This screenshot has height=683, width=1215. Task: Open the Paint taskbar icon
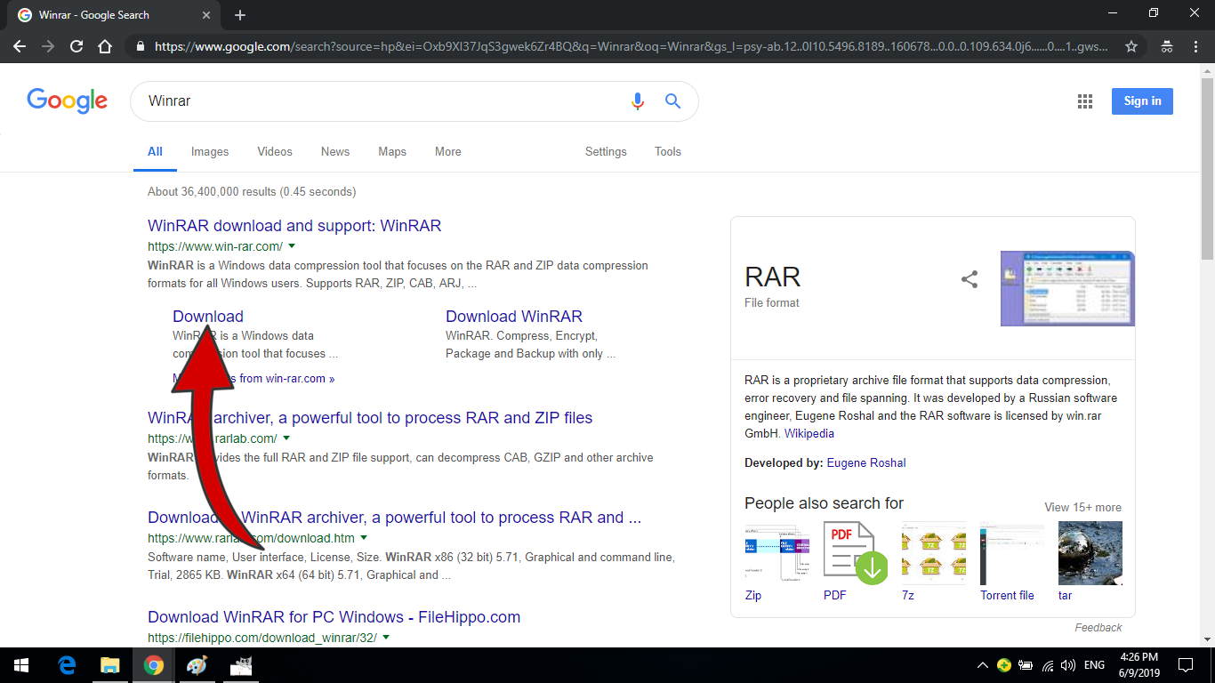197,665
